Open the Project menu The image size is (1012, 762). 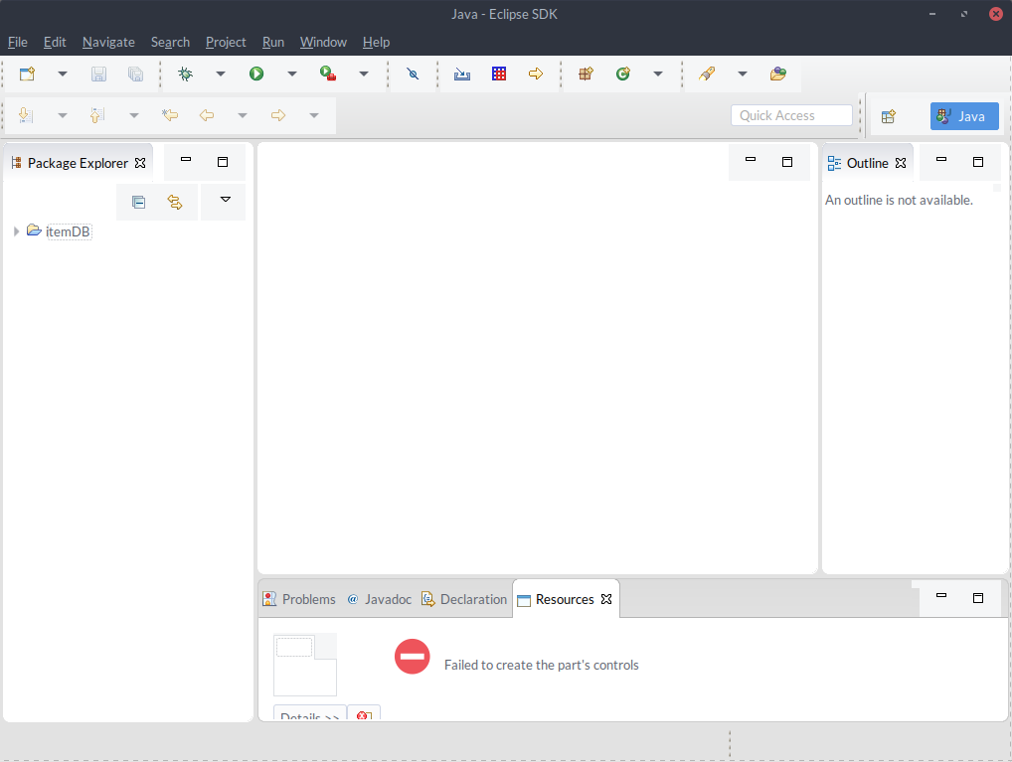226,42
